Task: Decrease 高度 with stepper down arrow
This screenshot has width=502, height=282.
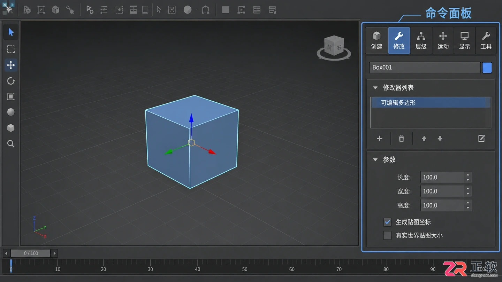Action: tap(468, 208)
